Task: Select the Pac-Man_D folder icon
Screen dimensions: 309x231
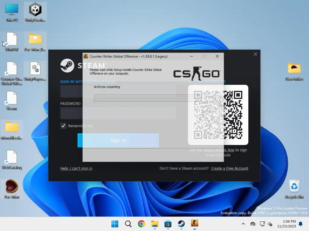Action: click(x=35, y=42)
